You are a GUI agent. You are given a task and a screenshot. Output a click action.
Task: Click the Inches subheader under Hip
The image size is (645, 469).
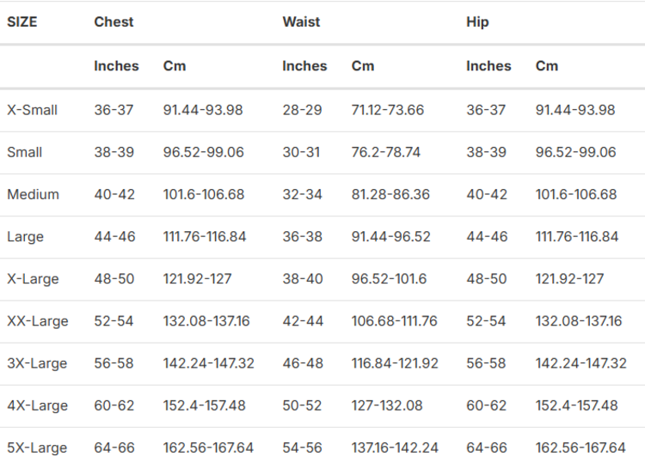(488, 66)
